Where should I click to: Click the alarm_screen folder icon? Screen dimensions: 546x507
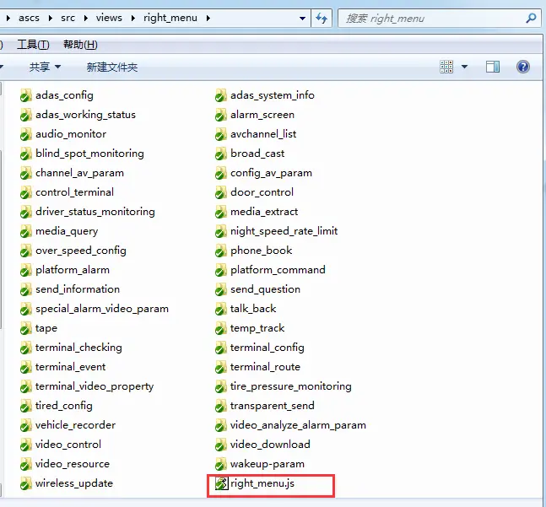[x=221, y=115]
